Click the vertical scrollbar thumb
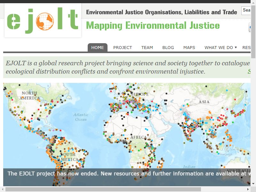Image resolution: width=256 pixels, height=192 pixels. pos(253,32)
